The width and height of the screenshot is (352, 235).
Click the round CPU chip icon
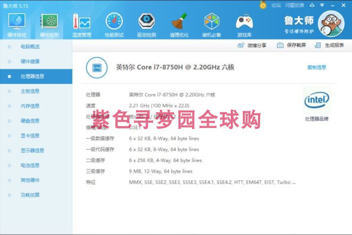click(x=97, y=67)
